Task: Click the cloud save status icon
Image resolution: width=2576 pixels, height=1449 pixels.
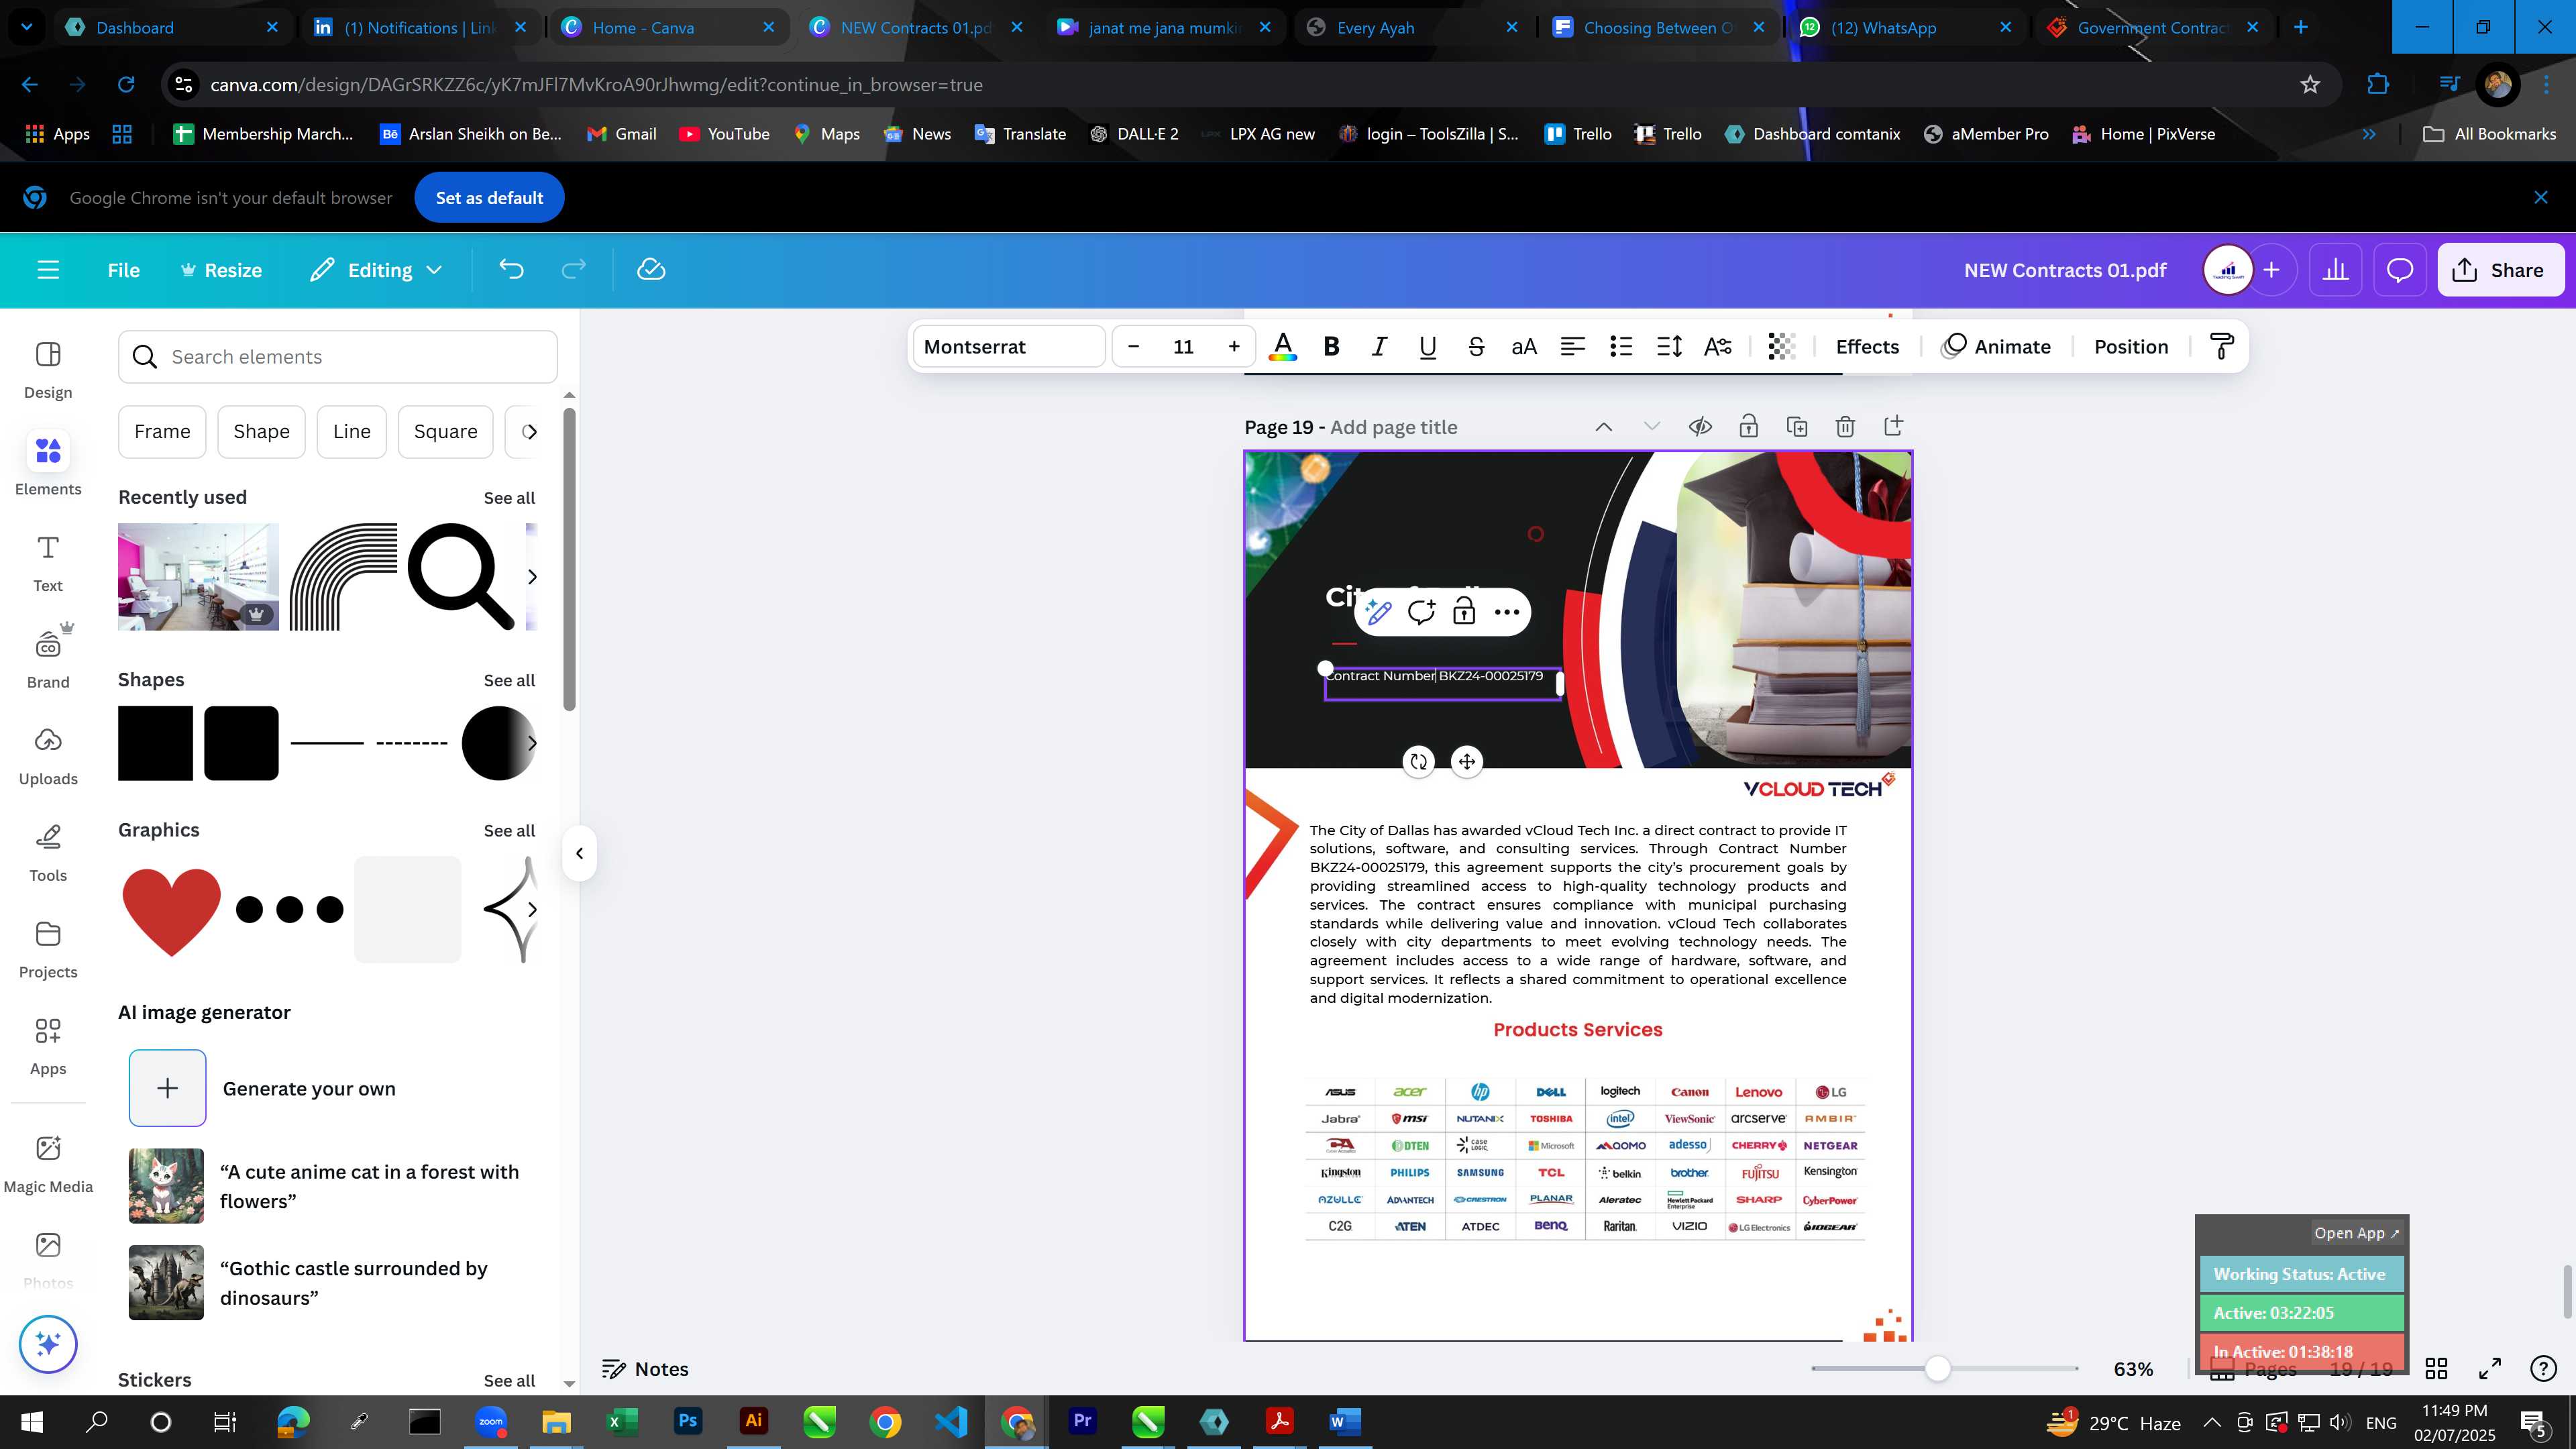Action: point(651,270)
